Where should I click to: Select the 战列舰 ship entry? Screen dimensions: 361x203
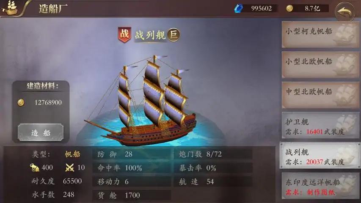click(320, 155)
